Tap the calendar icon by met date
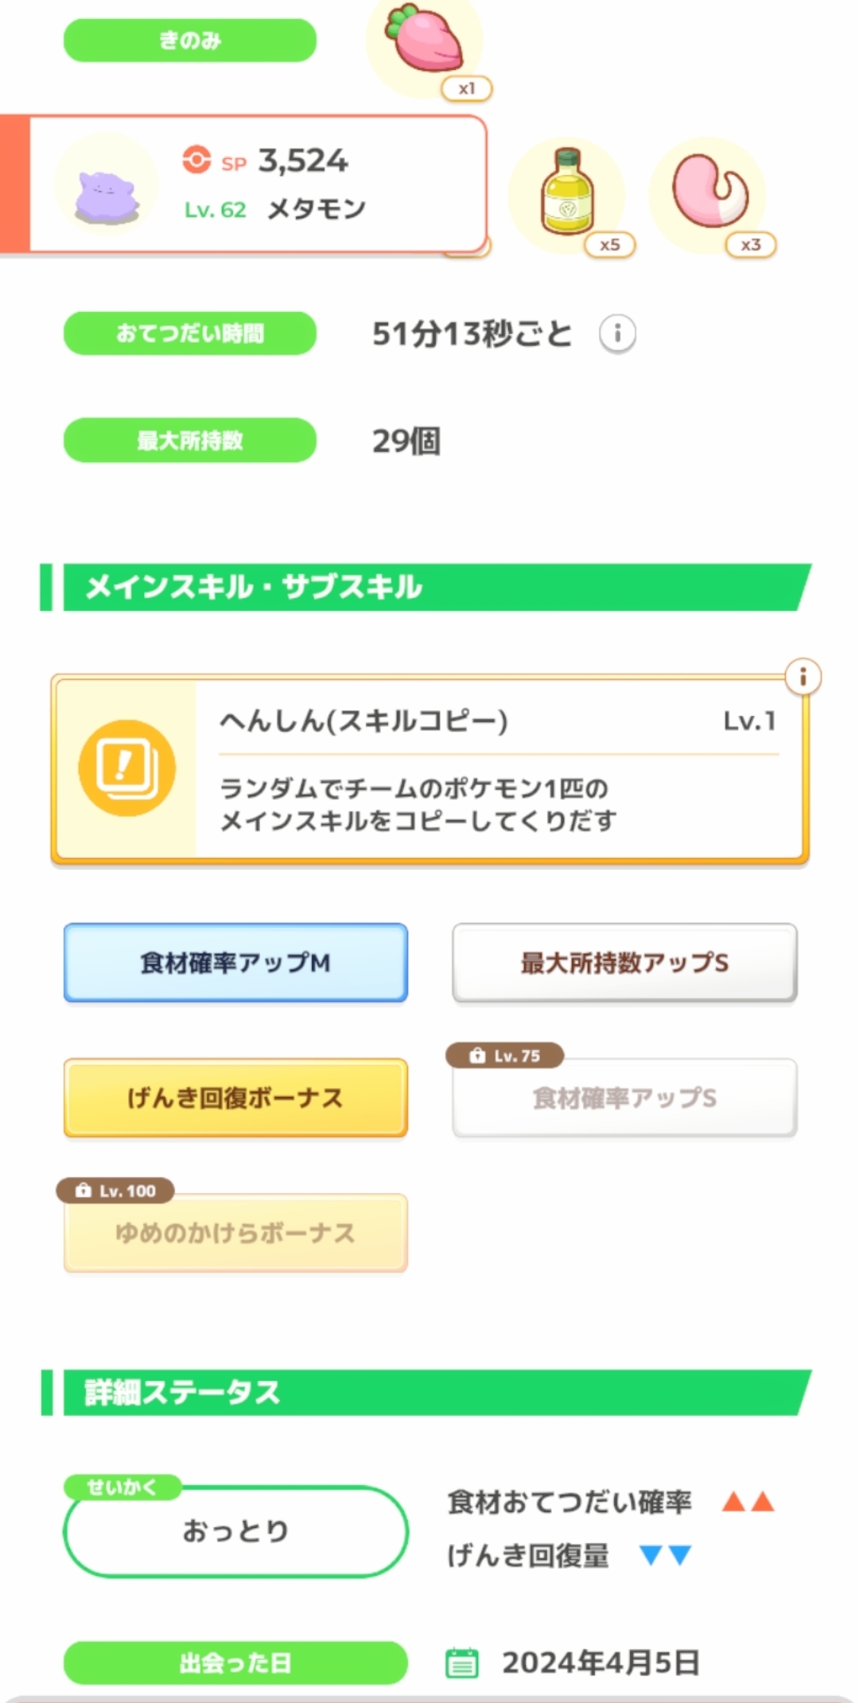This screenshot has height=1703, width=859. coord(462,1662)
